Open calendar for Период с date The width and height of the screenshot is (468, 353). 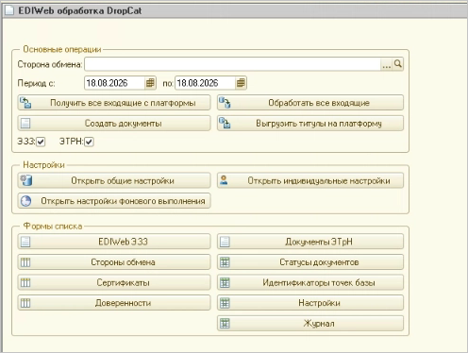pyautogui.click(x=150, y=83)
